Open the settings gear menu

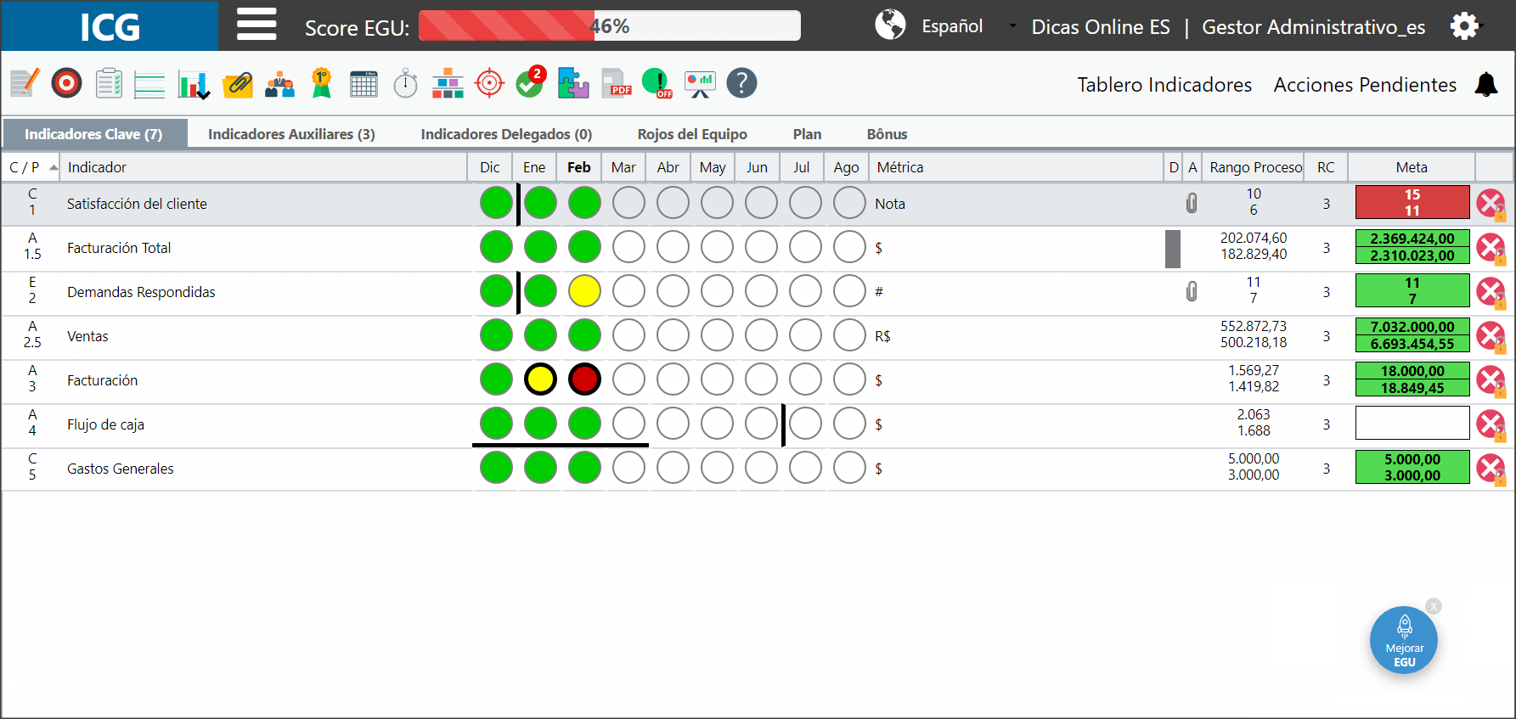click(x=1464, y=26)
